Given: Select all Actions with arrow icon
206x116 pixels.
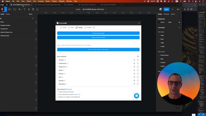Looking at the screenshot, I should click(x=134, y=74).
